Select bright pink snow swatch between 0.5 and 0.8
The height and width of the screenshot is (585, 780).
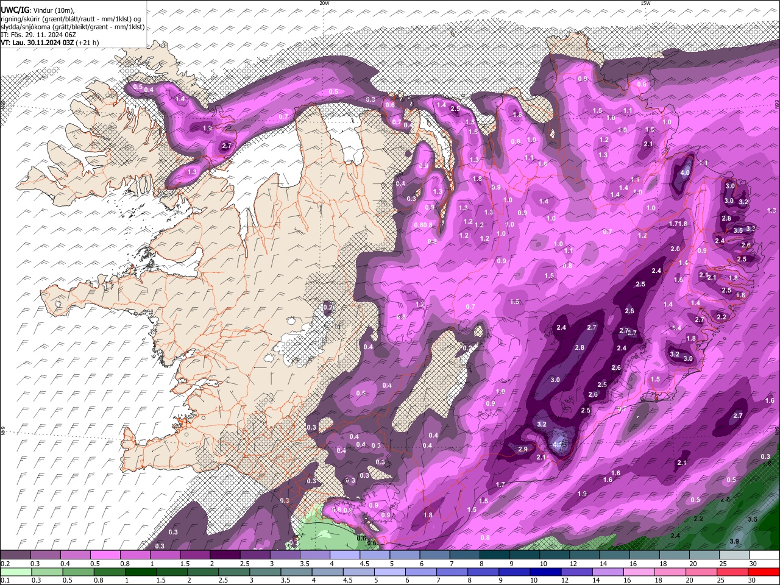click(x=105, y=555)
